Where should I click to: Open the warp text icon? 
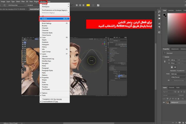pyautogui.click(x=93, y=5)
